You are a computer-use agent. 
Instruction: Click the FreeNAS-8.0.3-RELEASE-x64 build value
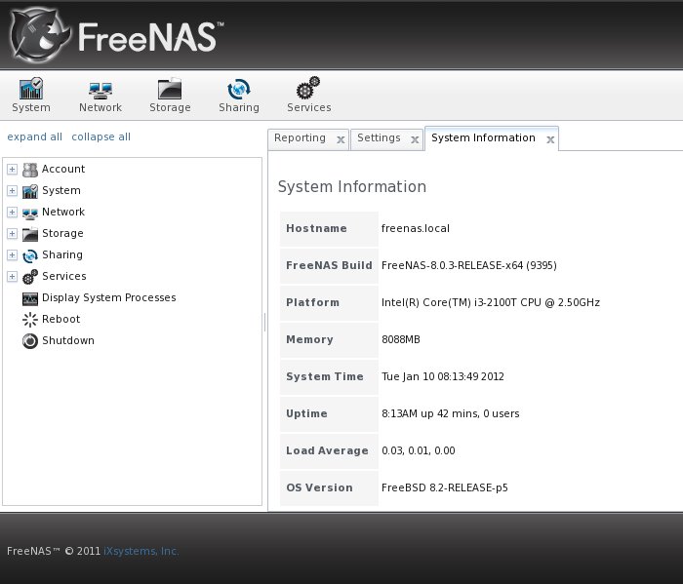468,265
